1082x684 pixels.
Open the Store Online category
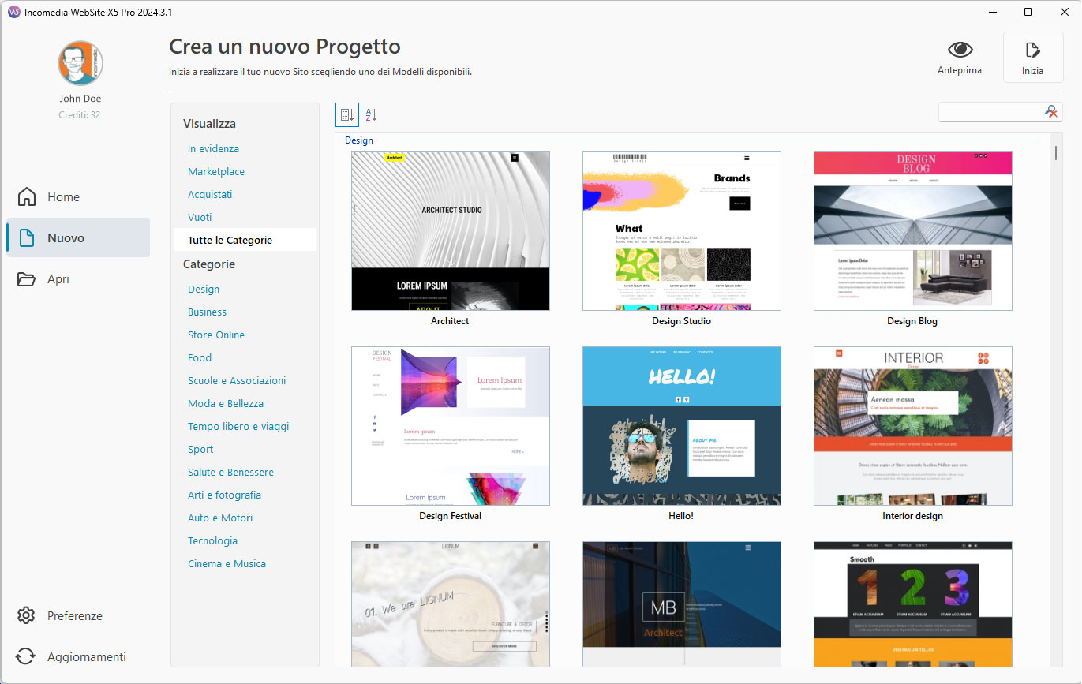click(x=216, y=335)
